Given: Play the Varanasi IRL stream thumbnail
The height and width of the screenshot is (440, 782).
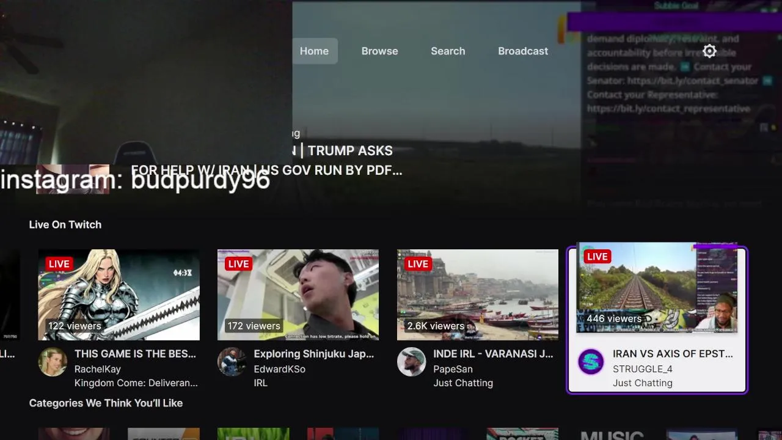Looking at the screenshot, I should (478, 295).
